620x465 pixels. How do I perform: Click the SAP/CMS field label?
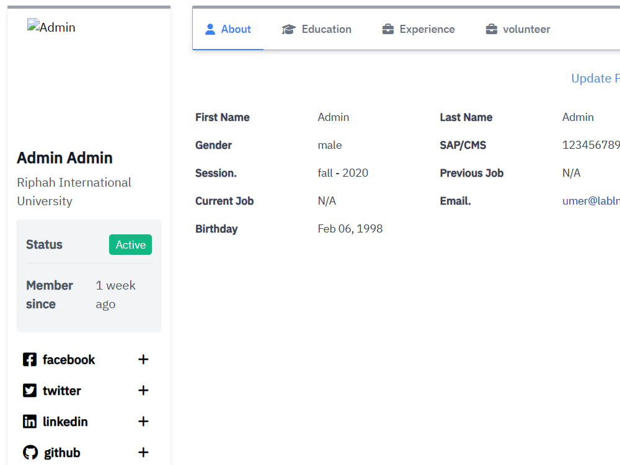pyautogui.click(x=463, y=145)
